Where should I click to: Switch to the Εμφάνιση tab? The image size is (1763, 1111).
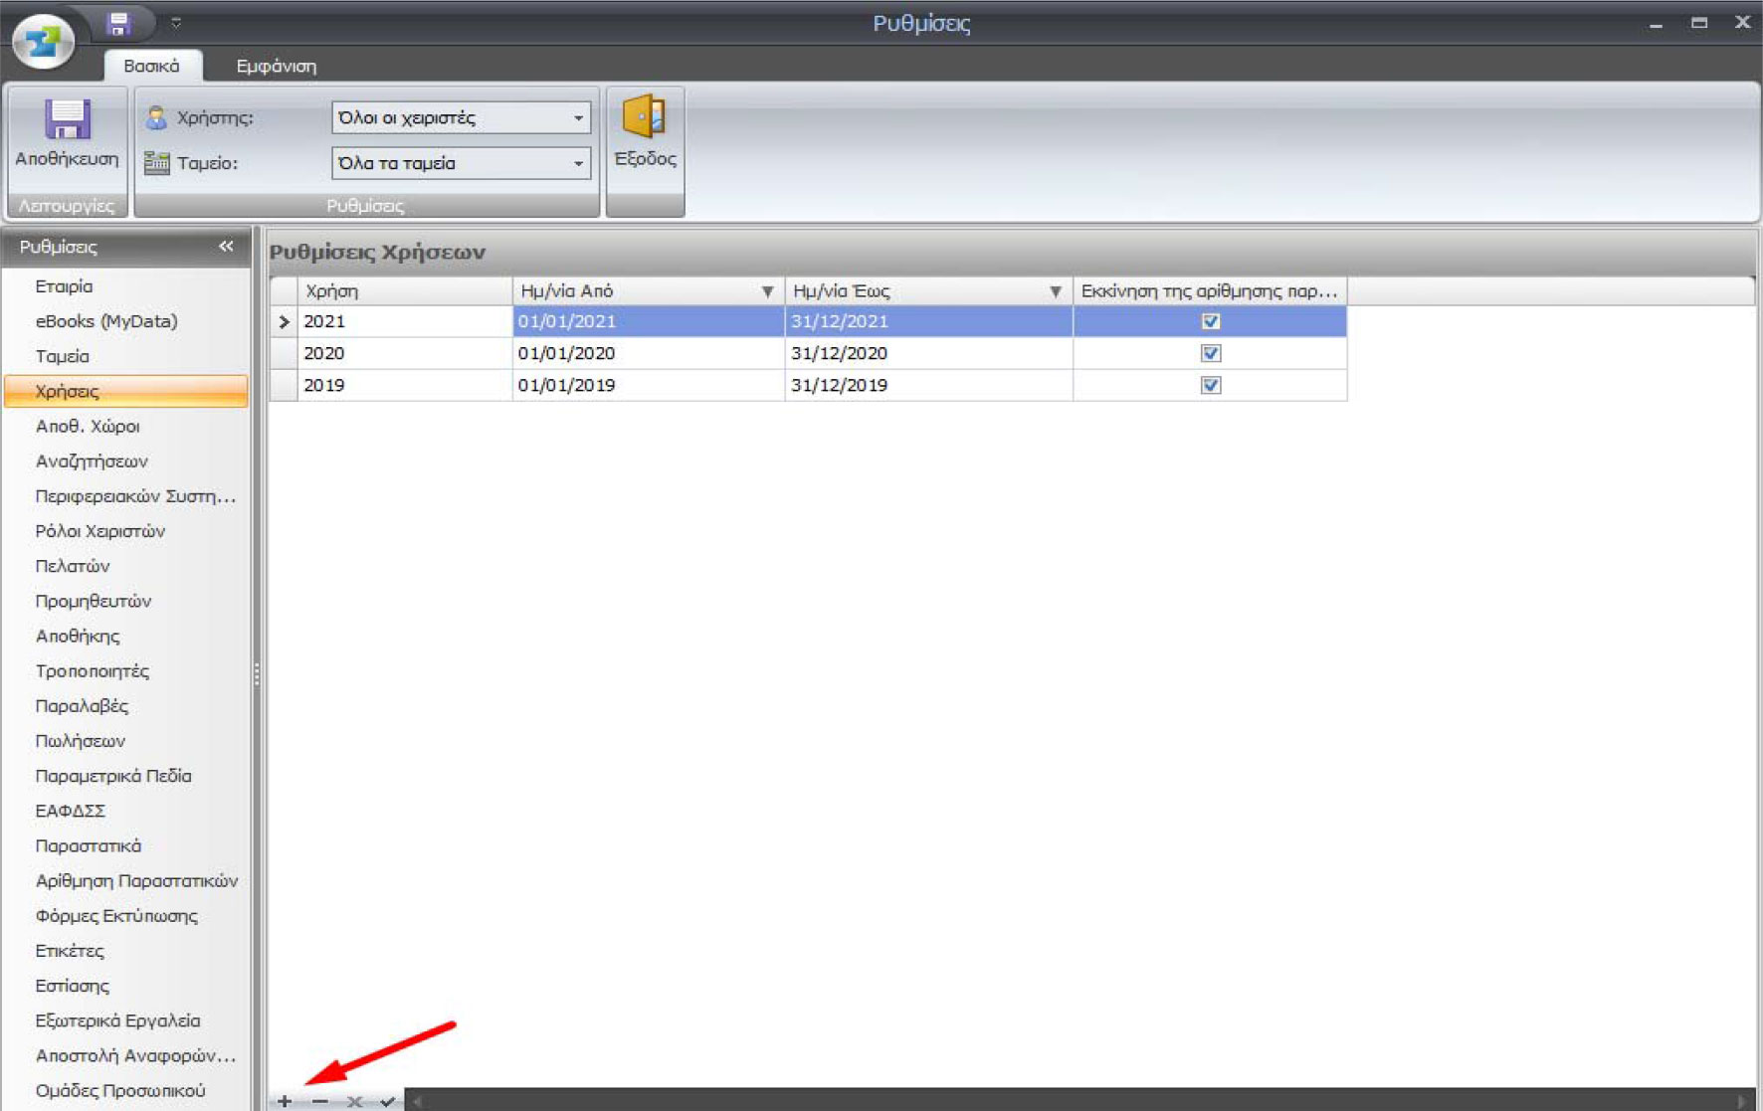pos(276,66)
